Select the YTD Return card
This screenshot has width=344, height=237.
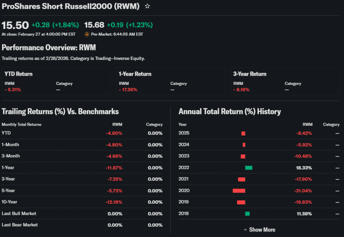tap(56, 81)
